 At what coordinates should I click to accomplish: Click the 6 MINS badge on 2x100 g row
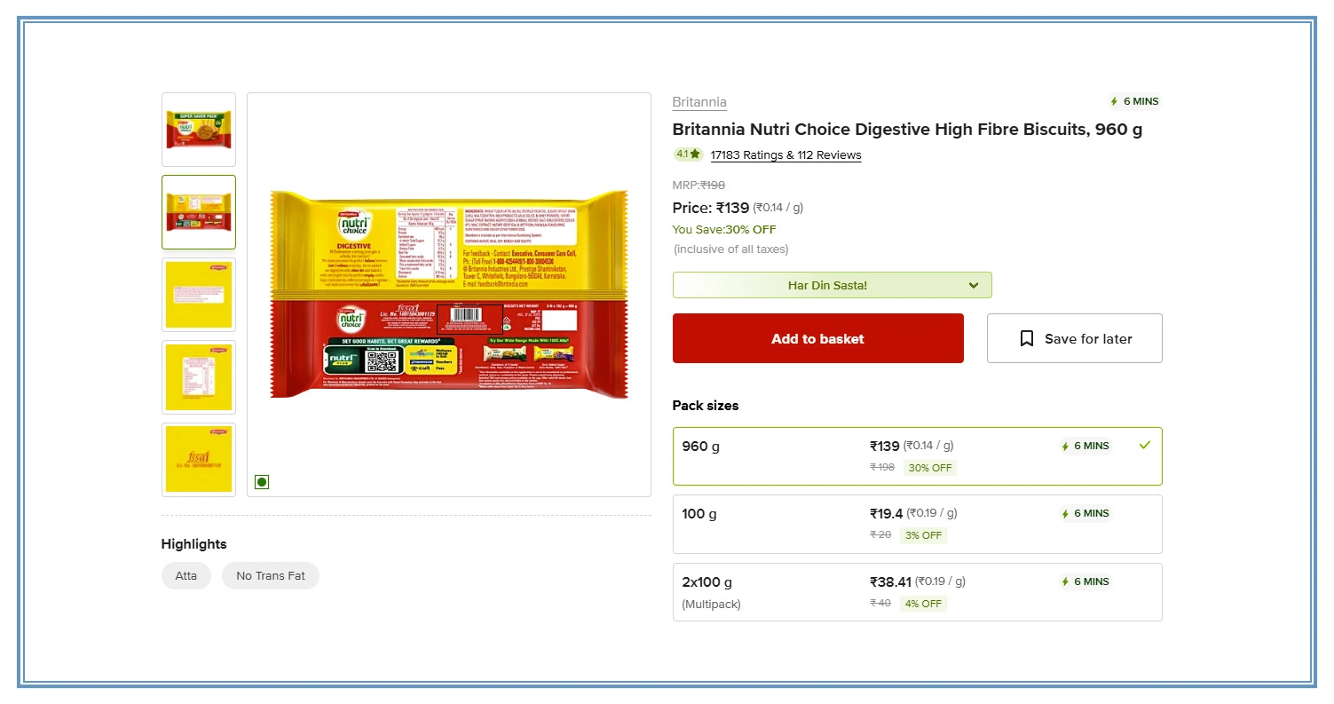pos(1085,581)
